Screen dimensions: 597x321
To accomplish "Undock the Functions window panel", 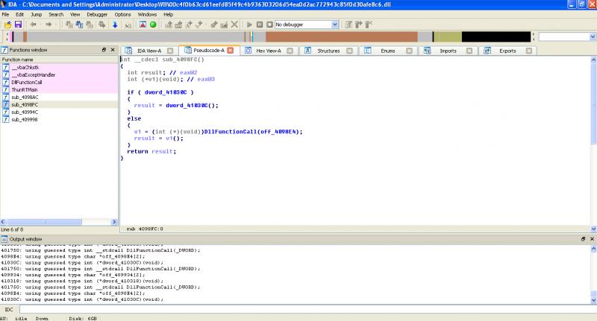I will (x=104, y=50).
